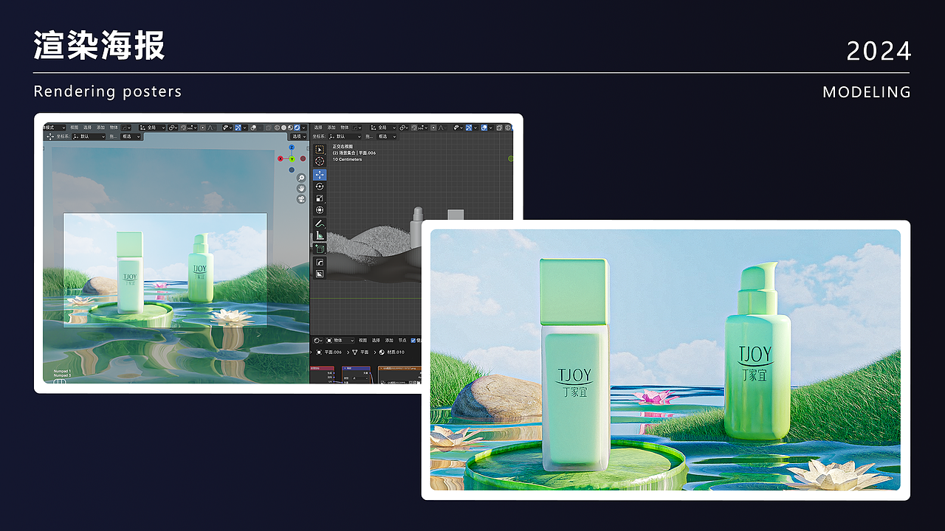Toggle snapping magnet in left viewport header
This screenshot has height=531, width=945.
(x=184, y=128)
